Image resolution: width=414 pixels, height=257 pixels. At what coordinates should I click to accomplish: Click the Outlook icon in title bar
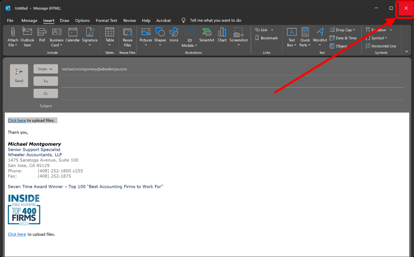coord(8,8)
